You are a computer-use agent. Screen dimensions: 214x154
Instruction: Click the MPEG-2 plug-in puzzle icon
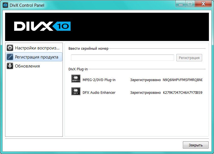76,79
